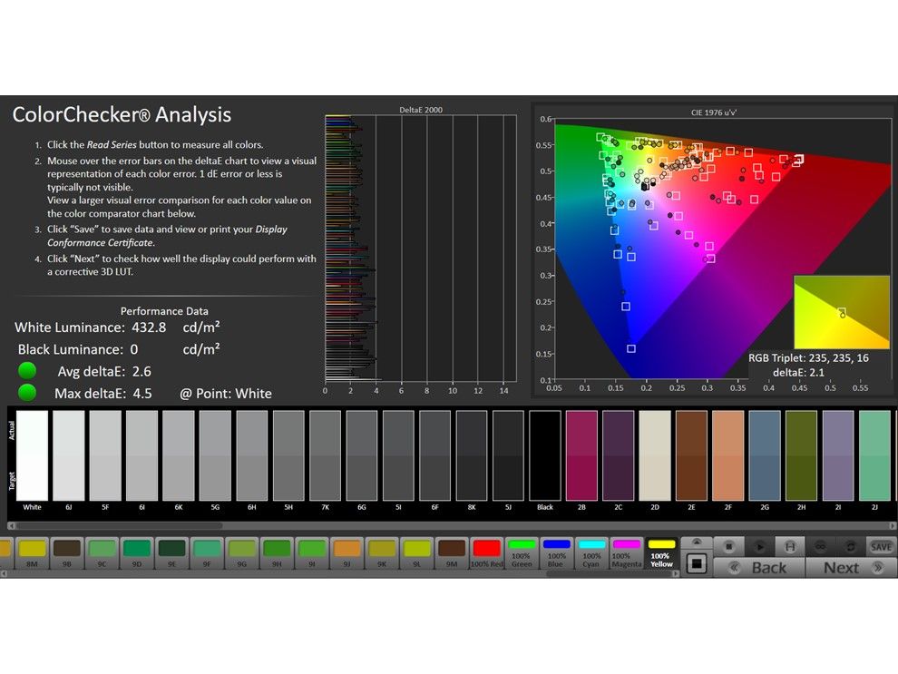898x674 pixels.
Task: Click the comparator scrollbar's left arrow
Action: (11, 525)
